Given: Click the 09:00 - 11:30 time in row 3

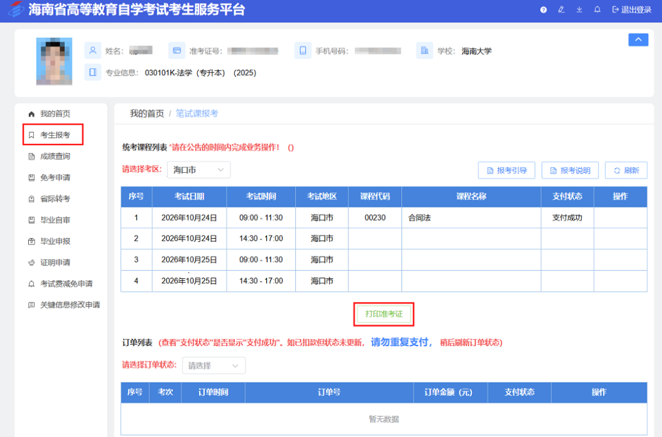Looking at the screenshot, I should [x=261, y=259].
